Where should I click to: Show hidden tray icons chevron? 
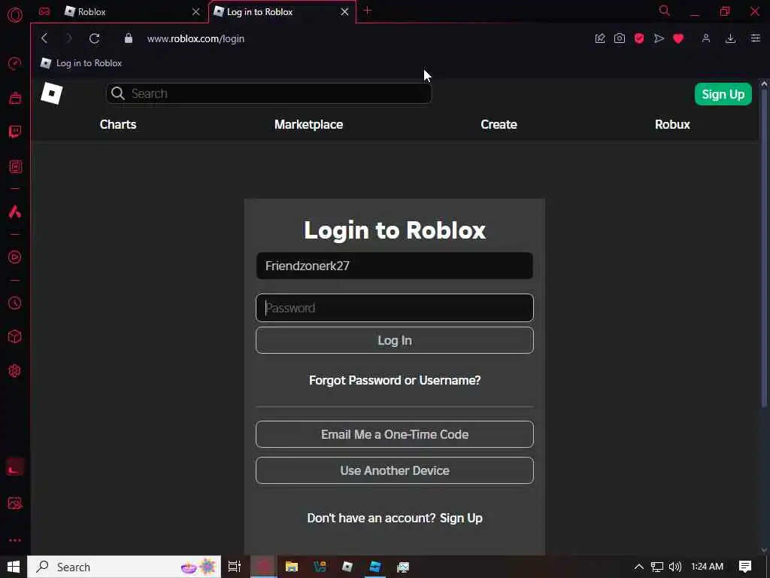pyautogui.click(x=639, y=567)
